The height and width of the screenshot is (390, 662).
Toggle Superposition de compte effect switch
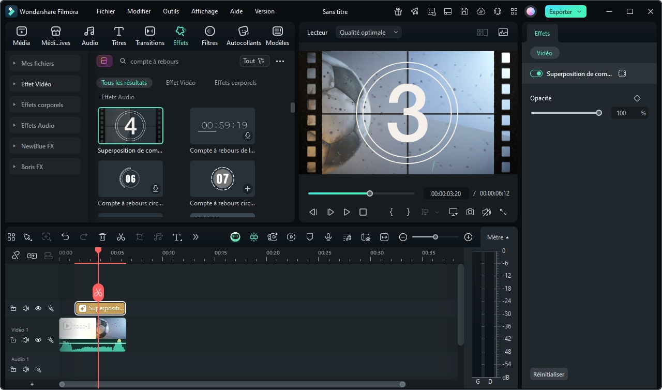(x=536, y=73)
